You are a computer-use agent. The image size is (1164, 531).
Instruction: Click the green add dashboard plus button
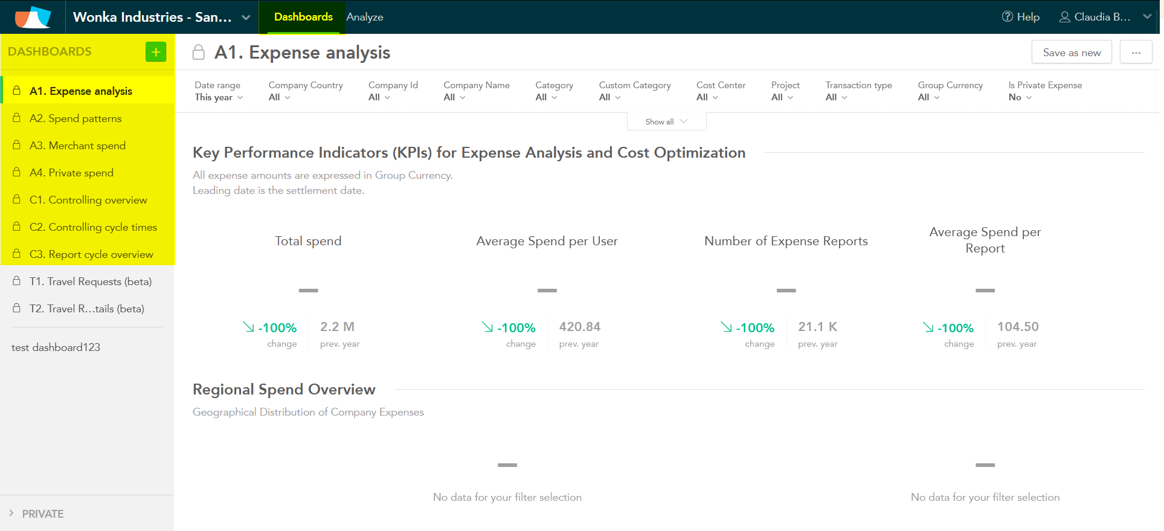click(155, 52)
